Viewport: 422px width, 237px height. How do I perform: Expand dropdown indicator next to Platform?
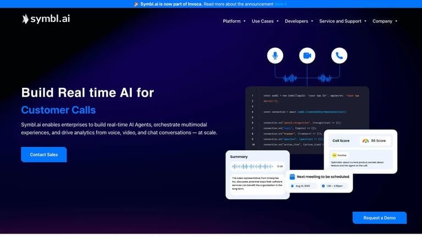[x=245, y=21]
